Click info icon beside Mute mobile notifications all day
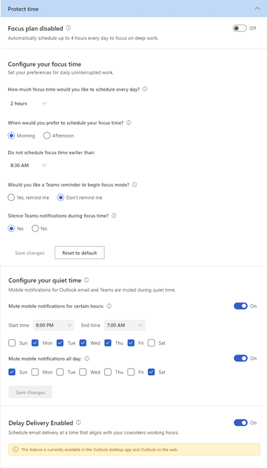The width and height of the screenshot is (267, 468). tap(87, 359)
